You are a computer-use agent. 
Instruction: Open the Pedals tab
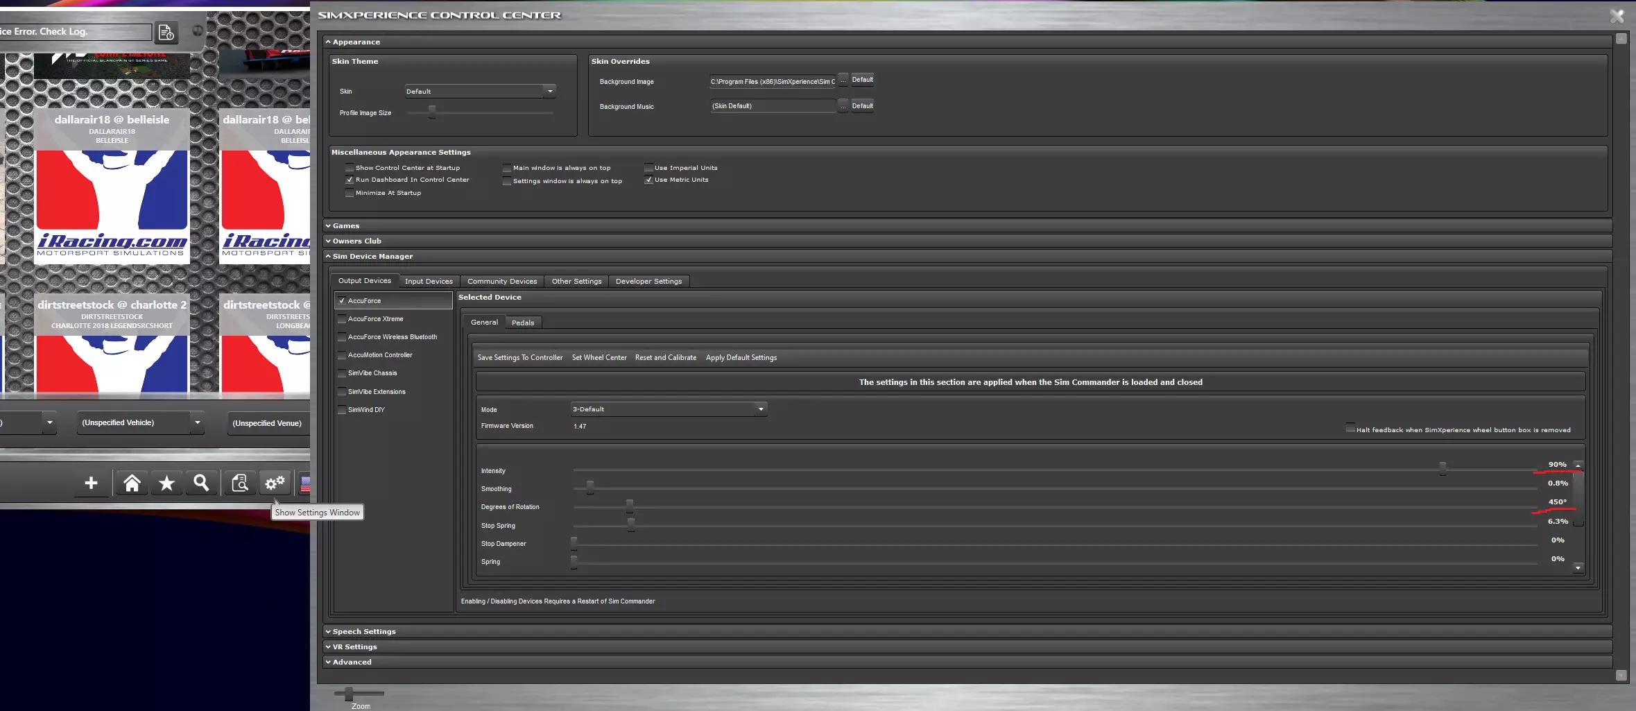click(522, 323)
